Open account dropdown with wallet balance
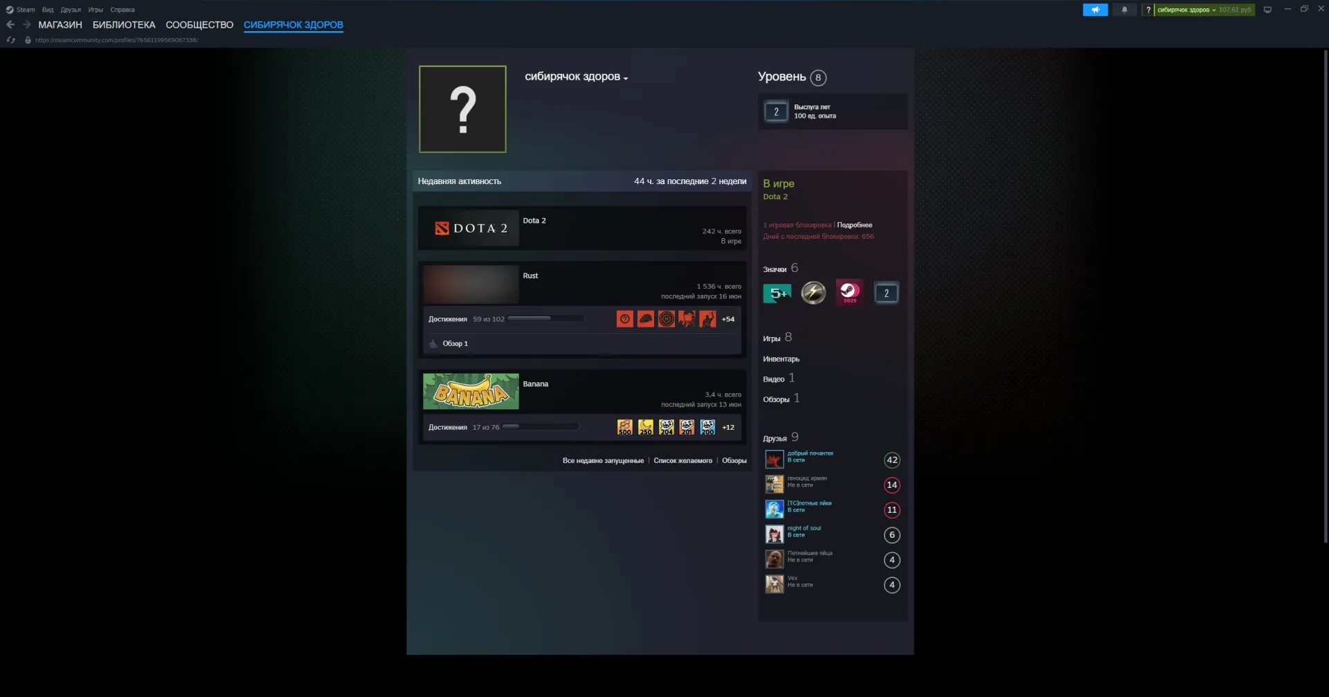 tap(1204, 10)
